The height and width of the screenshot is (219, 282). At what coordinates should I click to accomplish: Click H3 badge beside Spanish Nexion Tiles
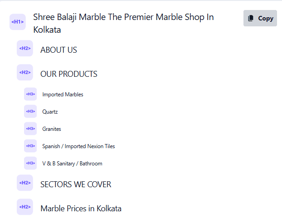click(30, 146)
